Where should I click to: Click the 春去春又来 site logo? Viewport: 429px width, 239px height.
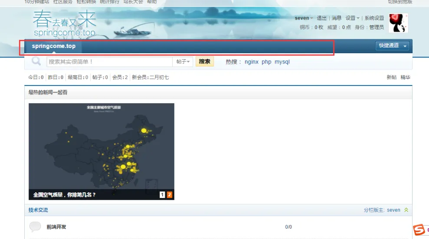tap(65, 23)
